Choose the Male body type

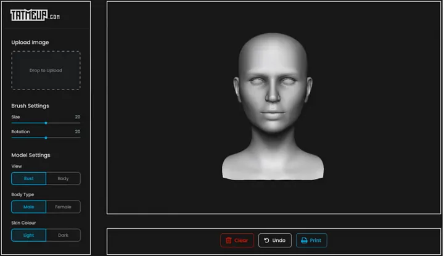click(x=28, y=207)
